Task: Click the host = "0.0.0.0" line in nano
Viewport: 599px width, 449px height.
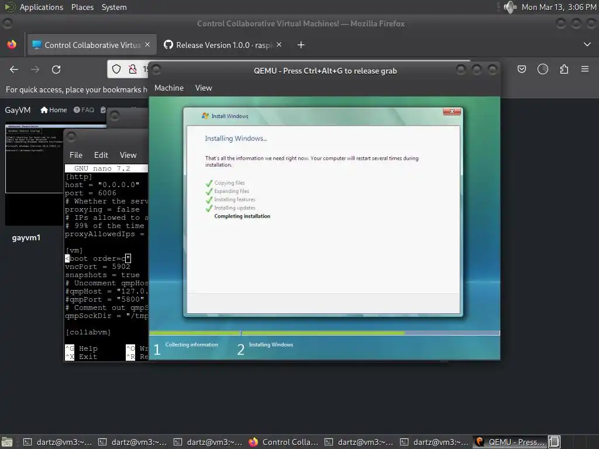Action: (102, 185)
